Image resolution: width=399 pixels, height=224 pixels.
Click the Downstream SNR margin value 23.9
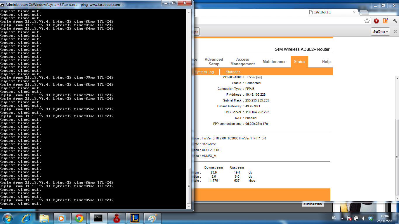click(214, 172)
